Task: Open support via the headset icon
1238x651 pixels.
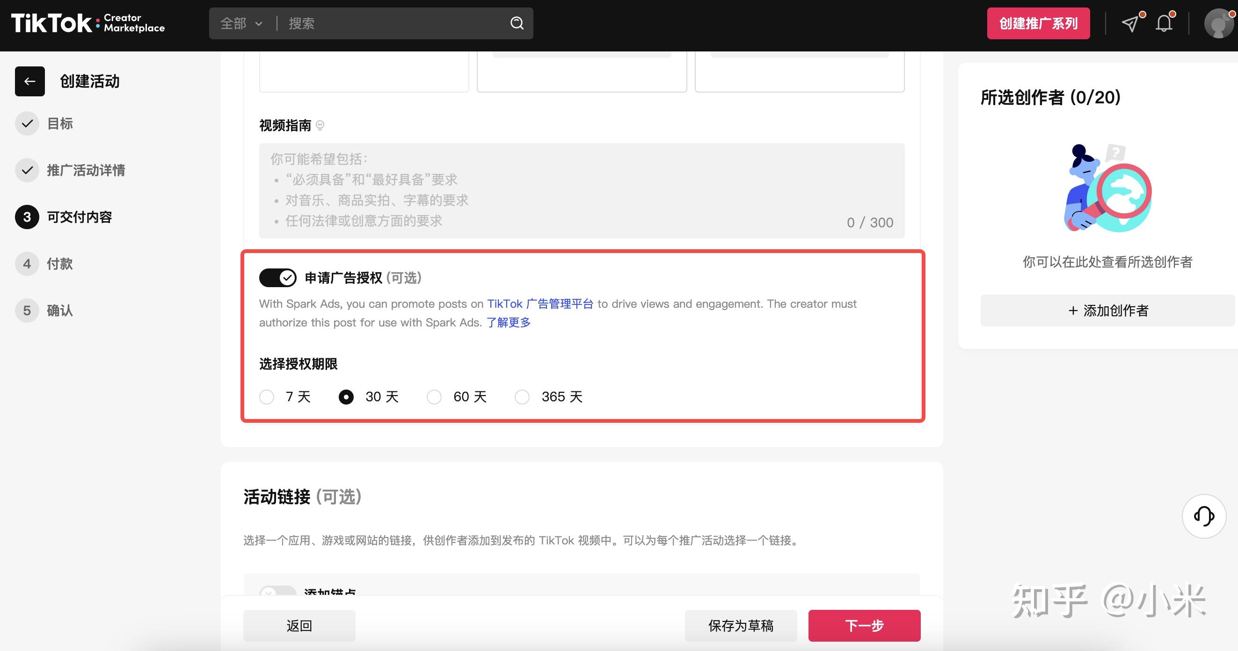Action: (1203, 516)
